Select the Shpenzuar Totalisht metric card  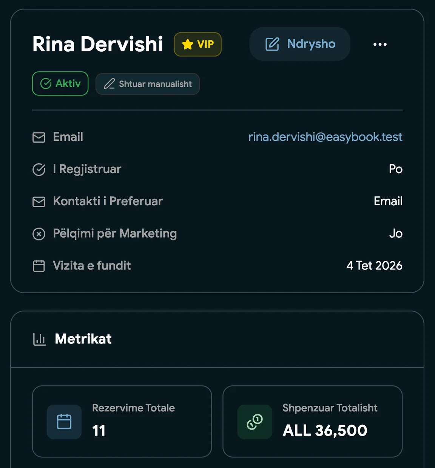[313, 421]
